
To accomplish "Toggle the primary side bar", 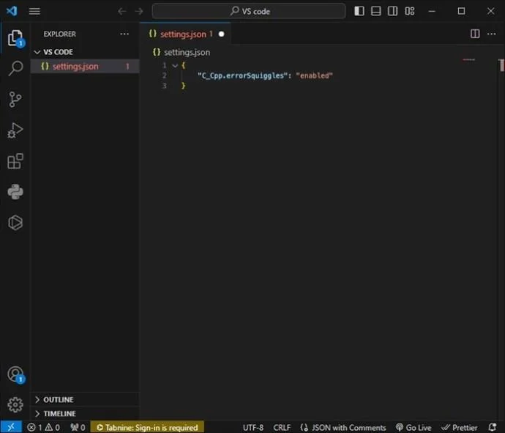I will click(359, 11).
